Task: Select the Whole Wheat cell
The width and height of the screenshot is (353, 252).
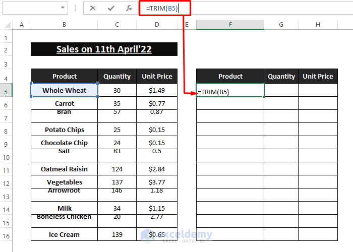Action: coord(64,91)
